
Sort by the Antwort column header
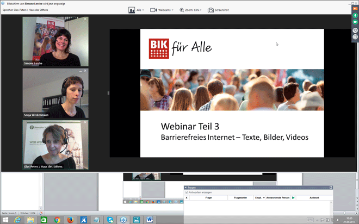tap(314, 198)
